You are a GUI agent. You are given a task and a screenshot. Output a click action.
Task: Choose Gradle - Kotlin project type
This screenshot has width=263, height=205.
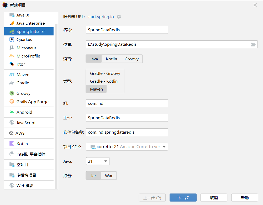104,81
